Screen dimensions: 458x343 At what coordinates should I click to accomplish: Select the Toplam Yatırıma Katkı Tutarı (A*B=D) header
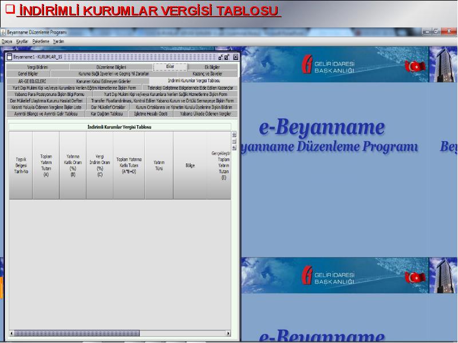[129, 165]
